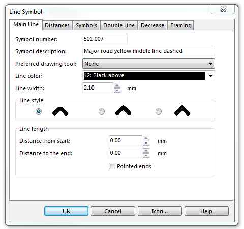Select the round join line style icon
The image size is (244, 229).
(x=123, y=110)
